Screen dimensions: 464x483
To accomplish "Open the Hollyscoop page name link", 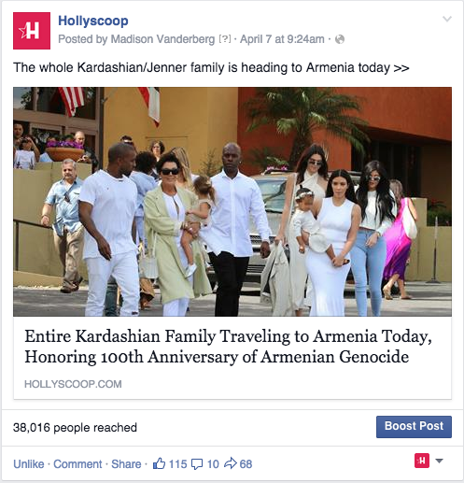I will point(93,21).
